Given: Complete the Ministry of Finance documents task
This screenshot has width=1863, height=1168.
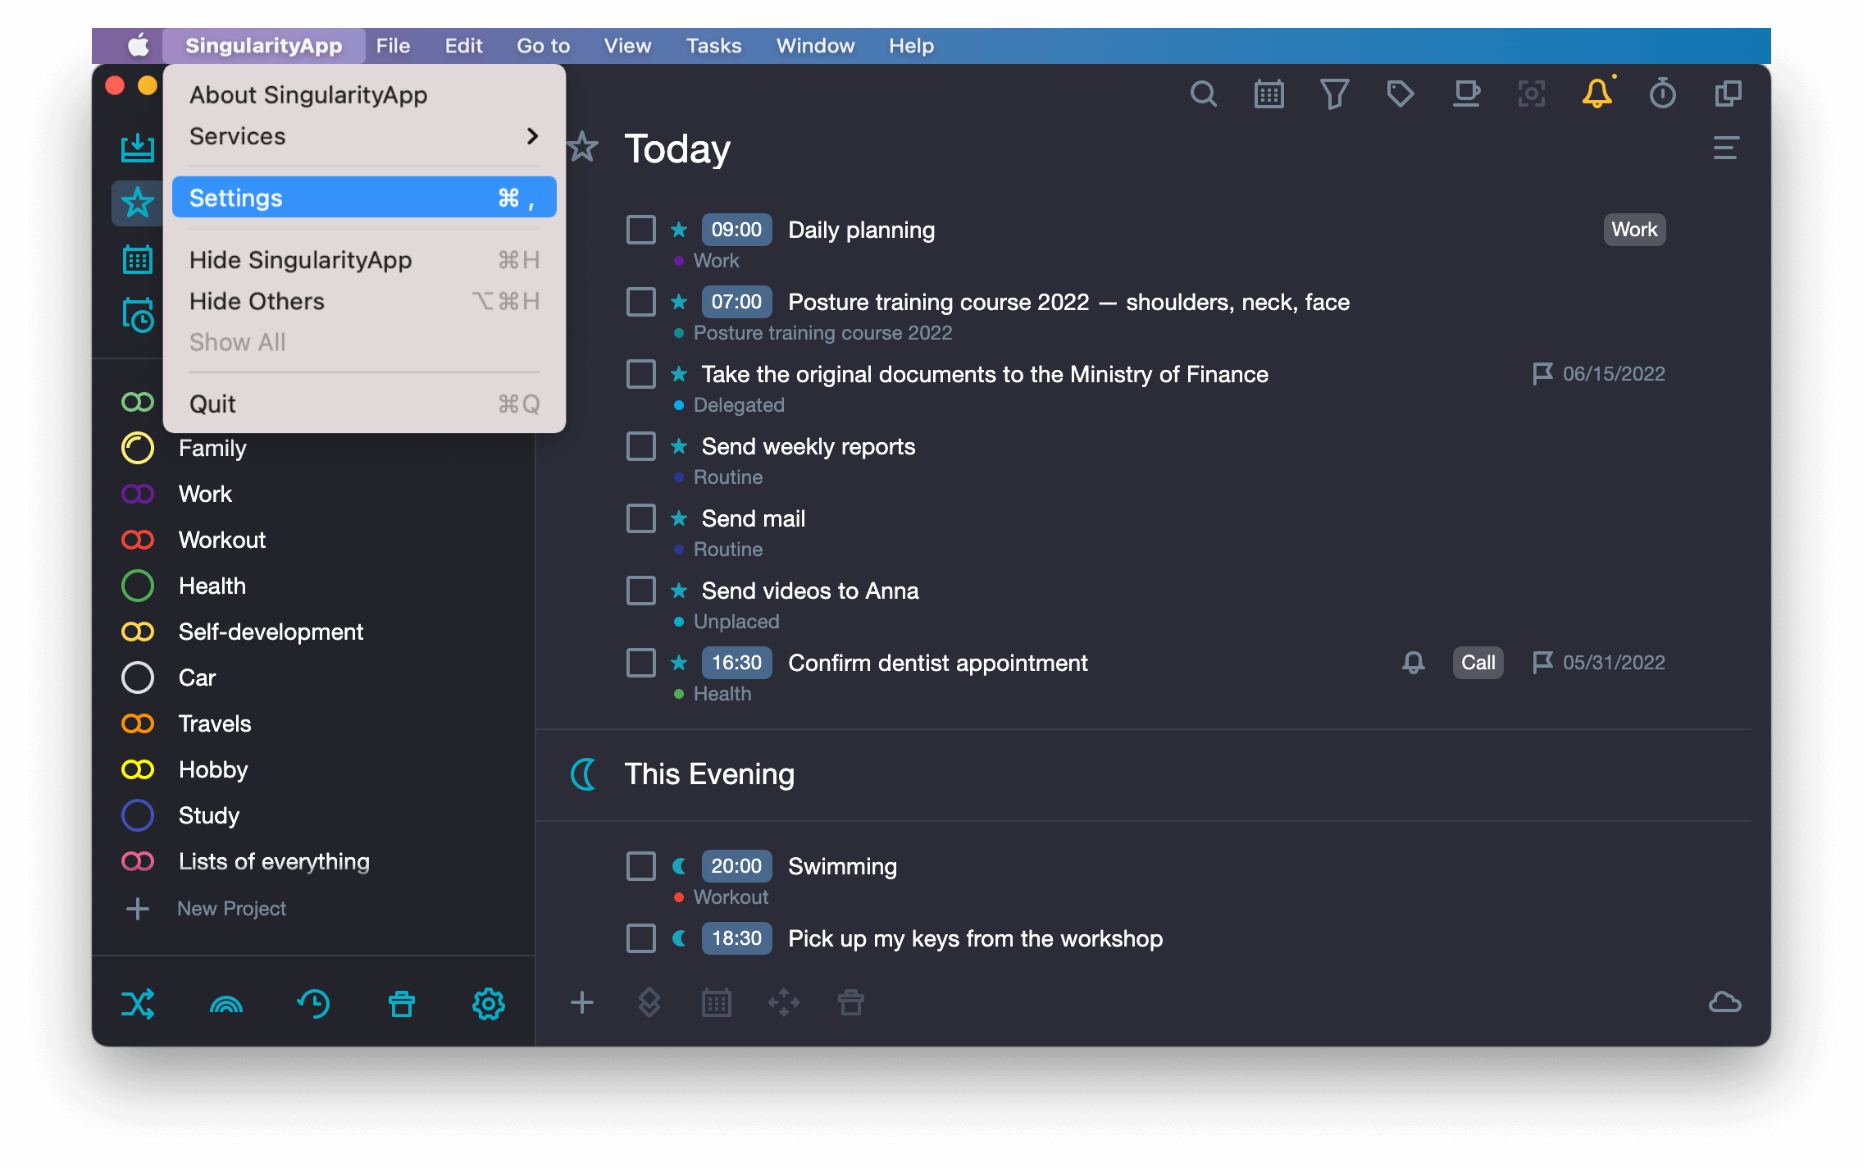Looking at the screenshot, I should (x=641, y=375).
